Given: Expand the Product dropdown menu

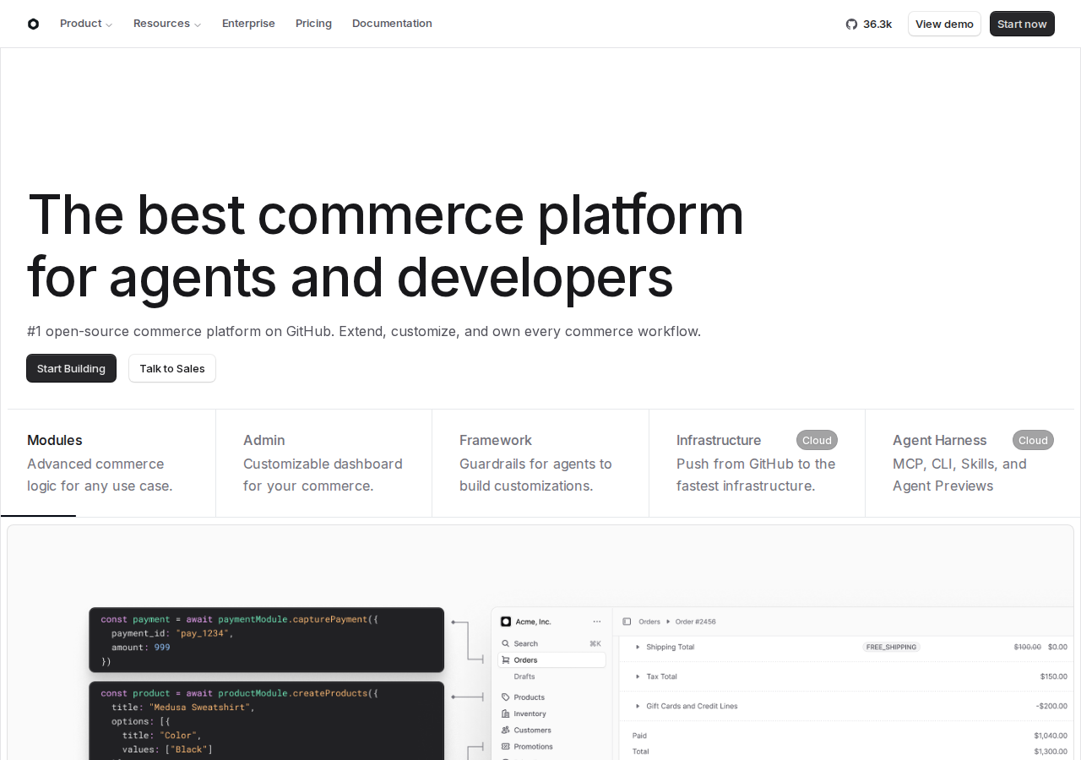Looking at the screenshot, I should [86, 24].
